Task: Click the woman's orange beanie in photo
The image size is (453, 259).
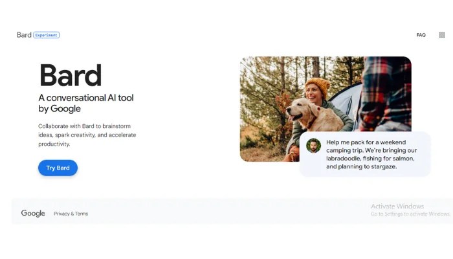Action: (x=318, y=86)
